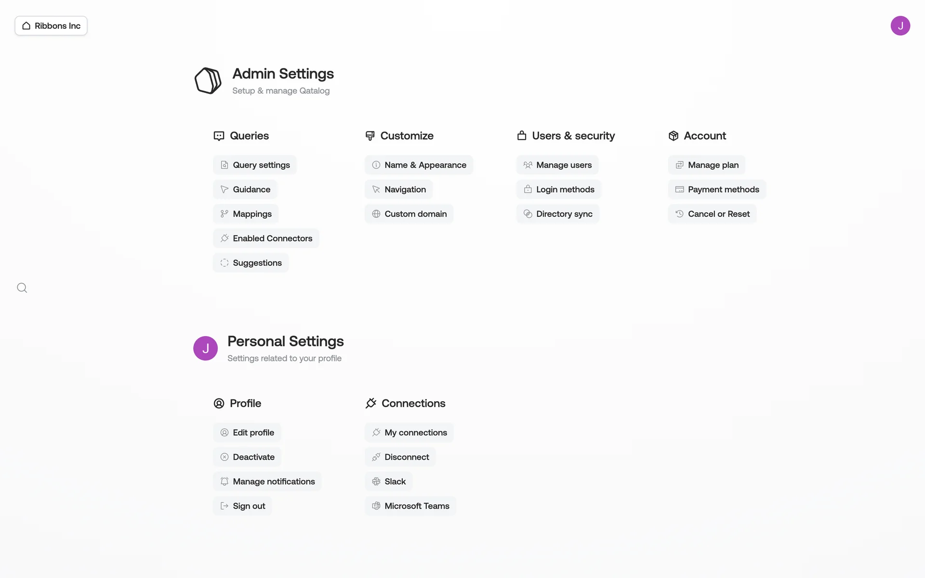Viewport: 925px width, 578px height.
Task: Click the Users & security lock icon
Action: (x=522, y=136)
